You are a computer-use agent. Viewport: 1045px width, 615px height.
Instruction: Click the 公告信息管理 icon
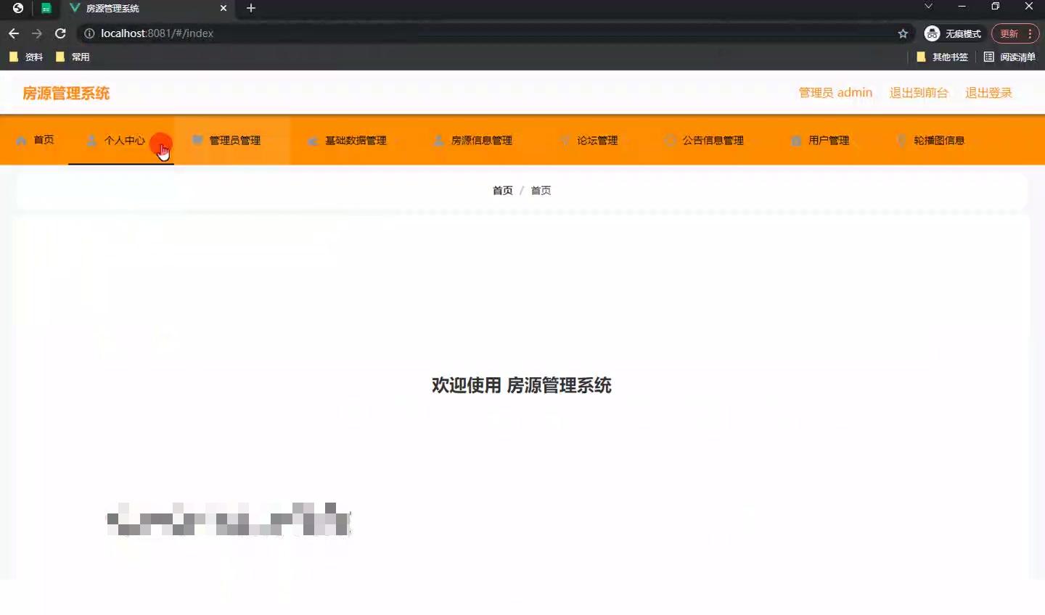(670, 140)
